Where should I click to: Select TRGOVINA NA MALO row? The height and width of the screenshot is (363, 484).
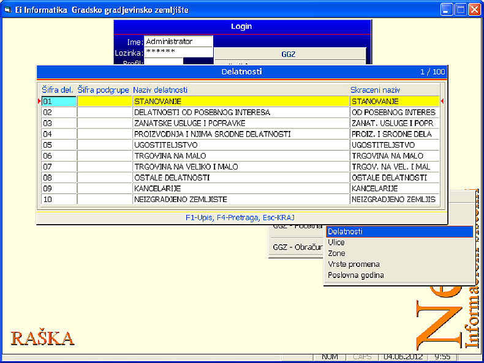240,156
